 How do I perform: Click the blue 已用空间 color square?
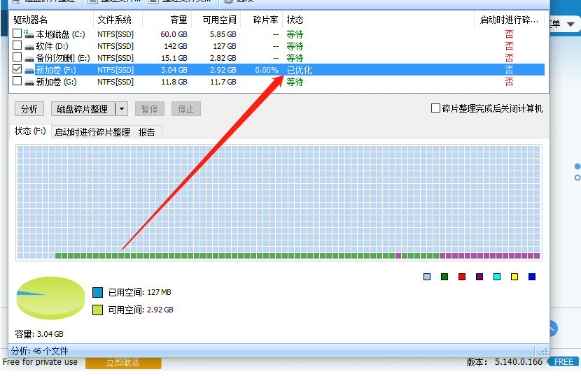click(97, 292)
